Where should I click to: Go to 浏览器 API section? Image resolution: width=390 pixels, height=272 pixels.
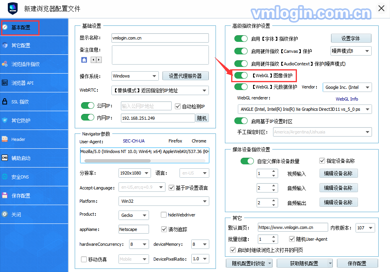(x=34, y=83)
